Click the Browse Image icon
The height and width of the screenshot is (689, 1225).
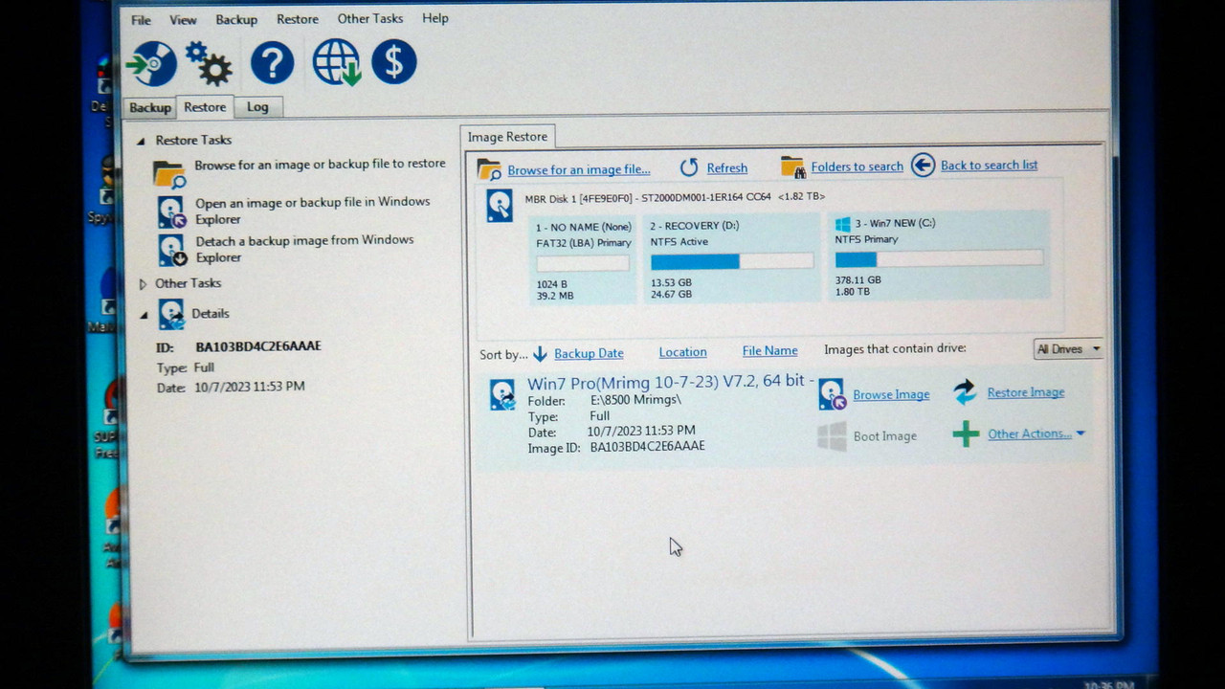pos(832,393)
